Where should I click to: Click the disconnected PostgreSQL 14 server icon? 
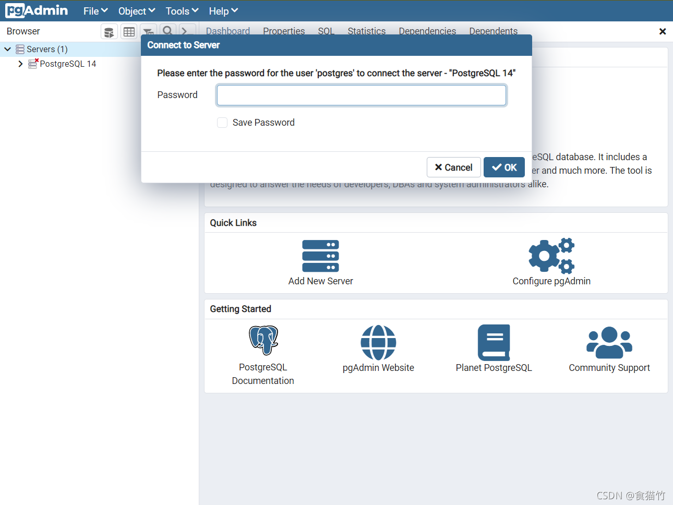pyautogui.click(x=33, y=64)
